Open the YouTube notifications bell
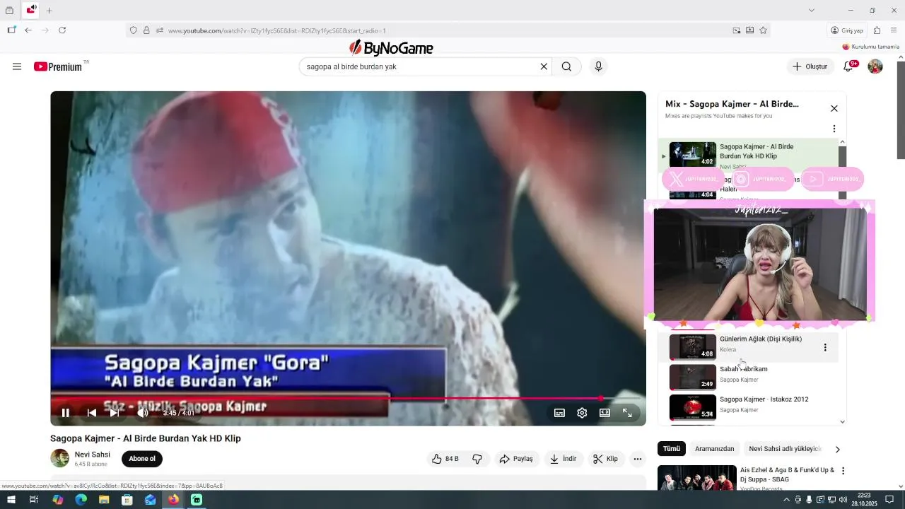The image size is (905, 509). 848,66
